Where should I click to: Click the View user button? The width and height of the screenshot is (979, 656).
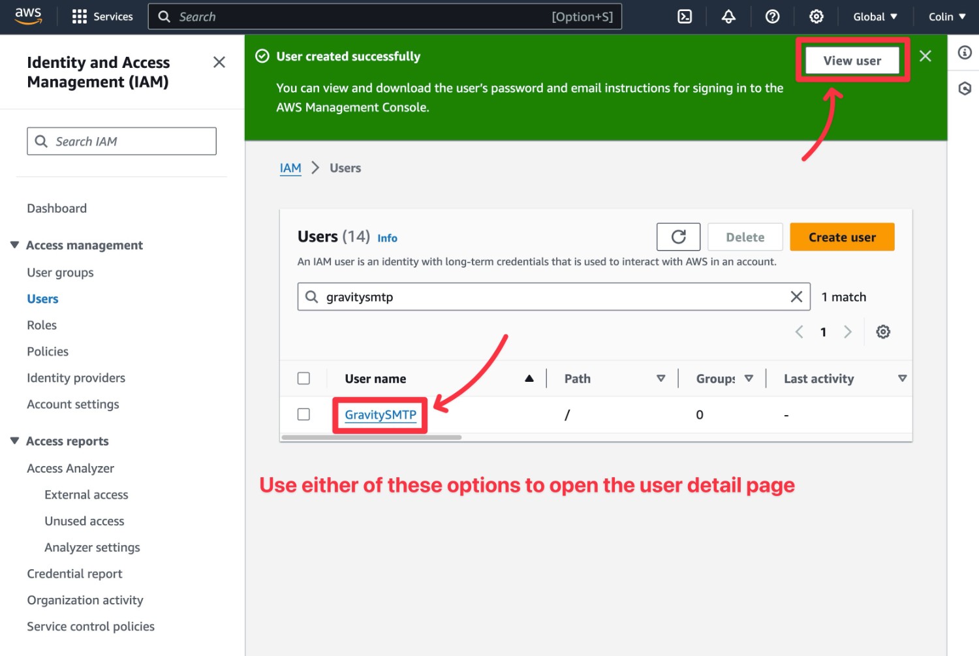[852, 61]
